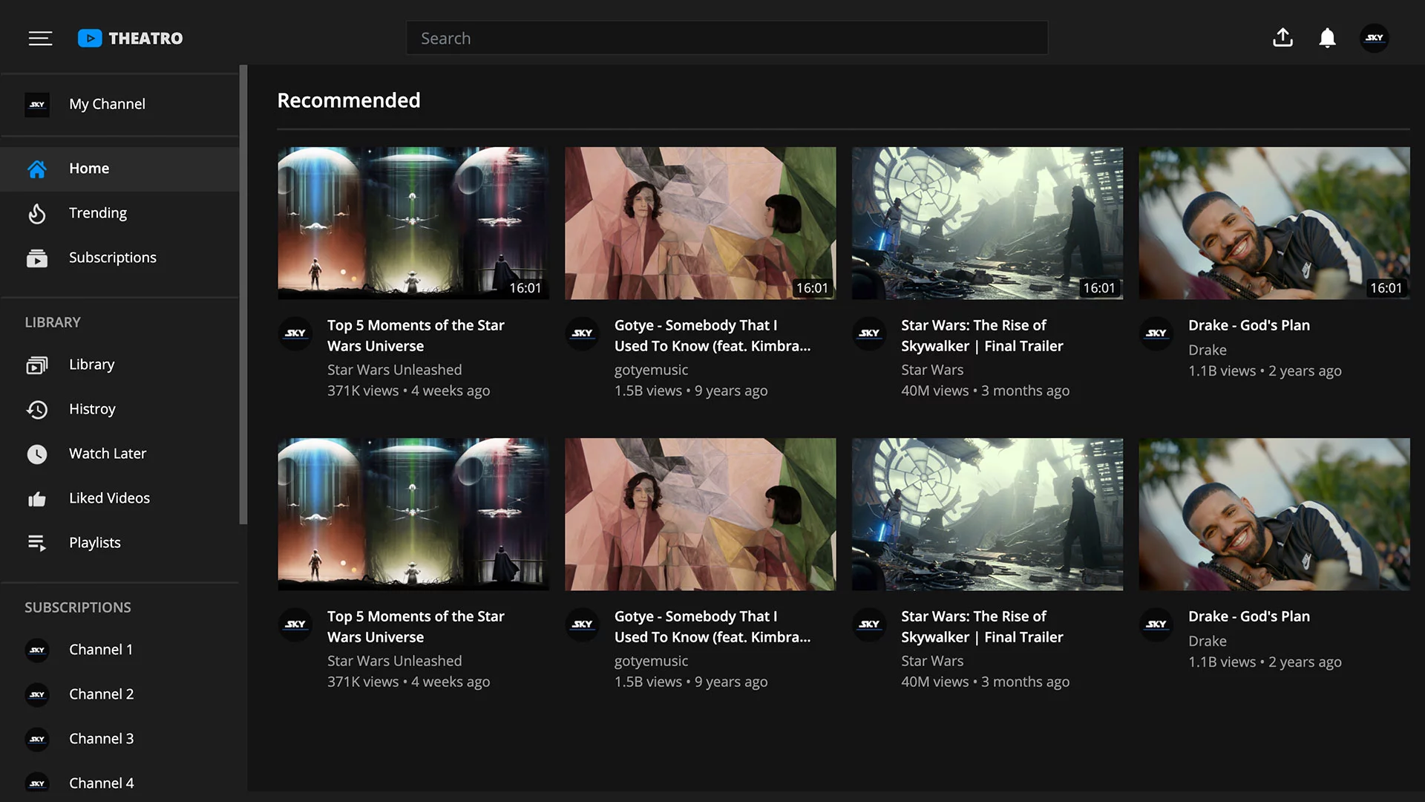Click the Search input field
The image size is (1425, 802).
click(x=727, y=38)
